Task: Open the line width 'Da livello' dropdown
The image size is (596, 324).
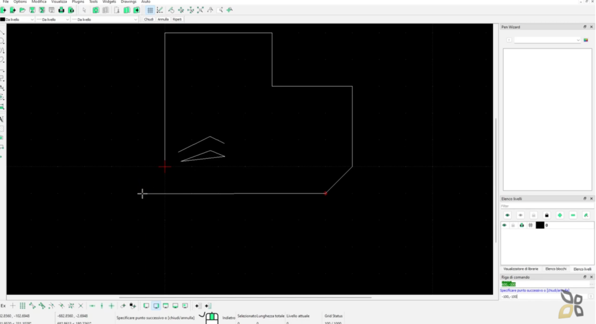Action: (x=53, y=19)
